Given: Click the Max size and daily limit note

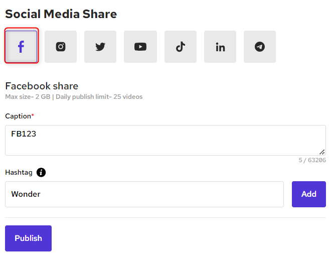Looking at the screenshot, I should (74, 96).
